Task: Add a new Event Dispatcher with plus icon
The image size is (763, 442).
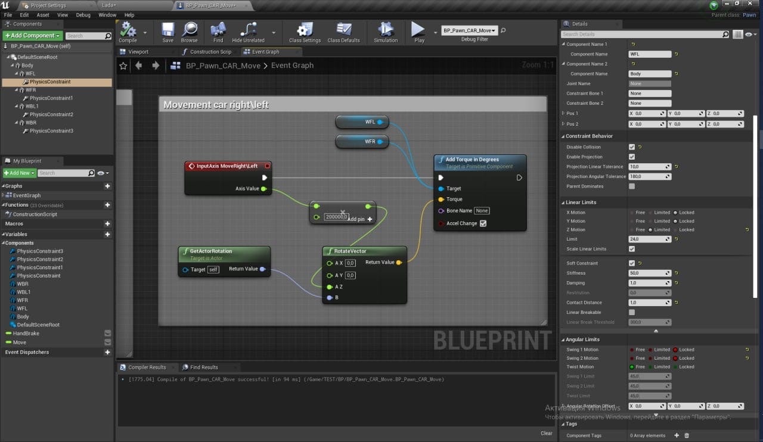Action: (x=107, y=352)
